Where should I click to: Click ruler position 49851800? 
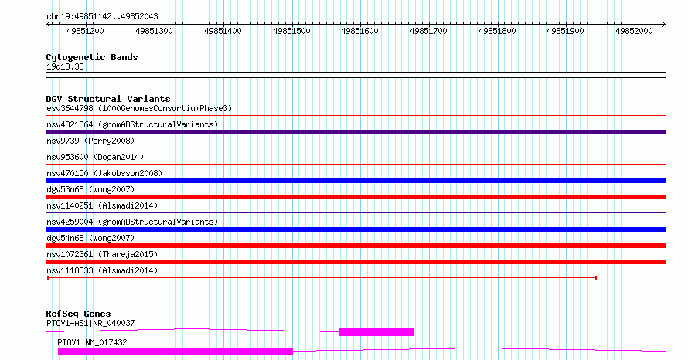point(498,31)
